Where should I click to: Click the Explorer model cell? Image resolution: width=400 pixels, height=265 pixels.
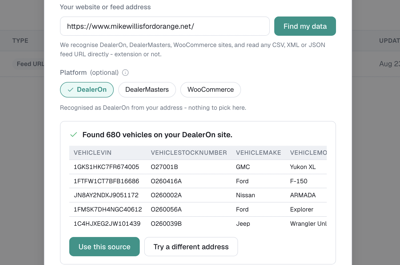tap(302, 209)
